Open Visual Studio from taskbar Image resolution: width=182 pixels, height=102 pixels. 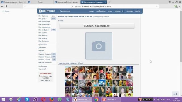click(35, 99)
